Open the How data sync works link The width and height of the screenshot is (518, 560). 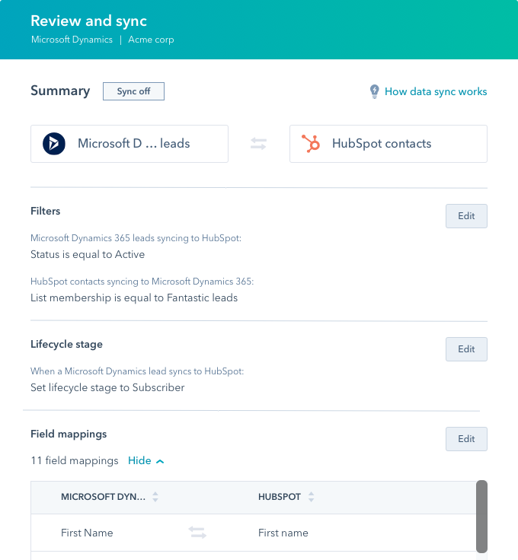click(436, 91)
